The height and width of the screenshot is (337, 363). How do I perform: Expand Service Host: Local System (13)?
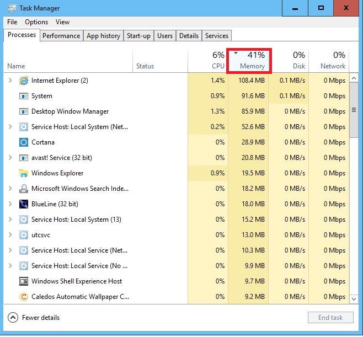pyautogui.click(x=10, y=219)
